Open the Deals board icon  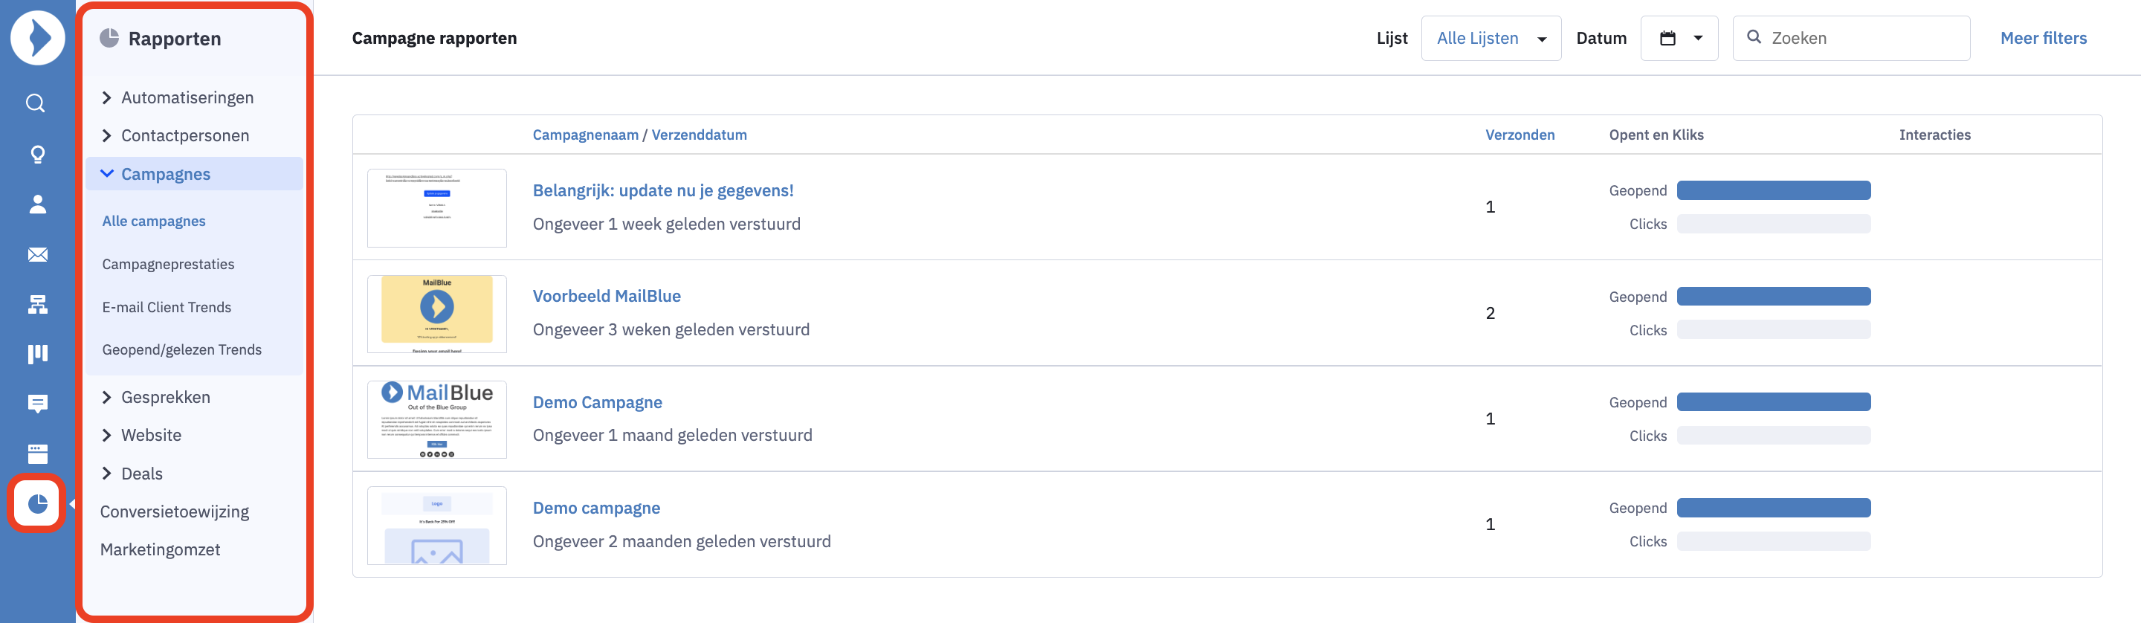37,354
